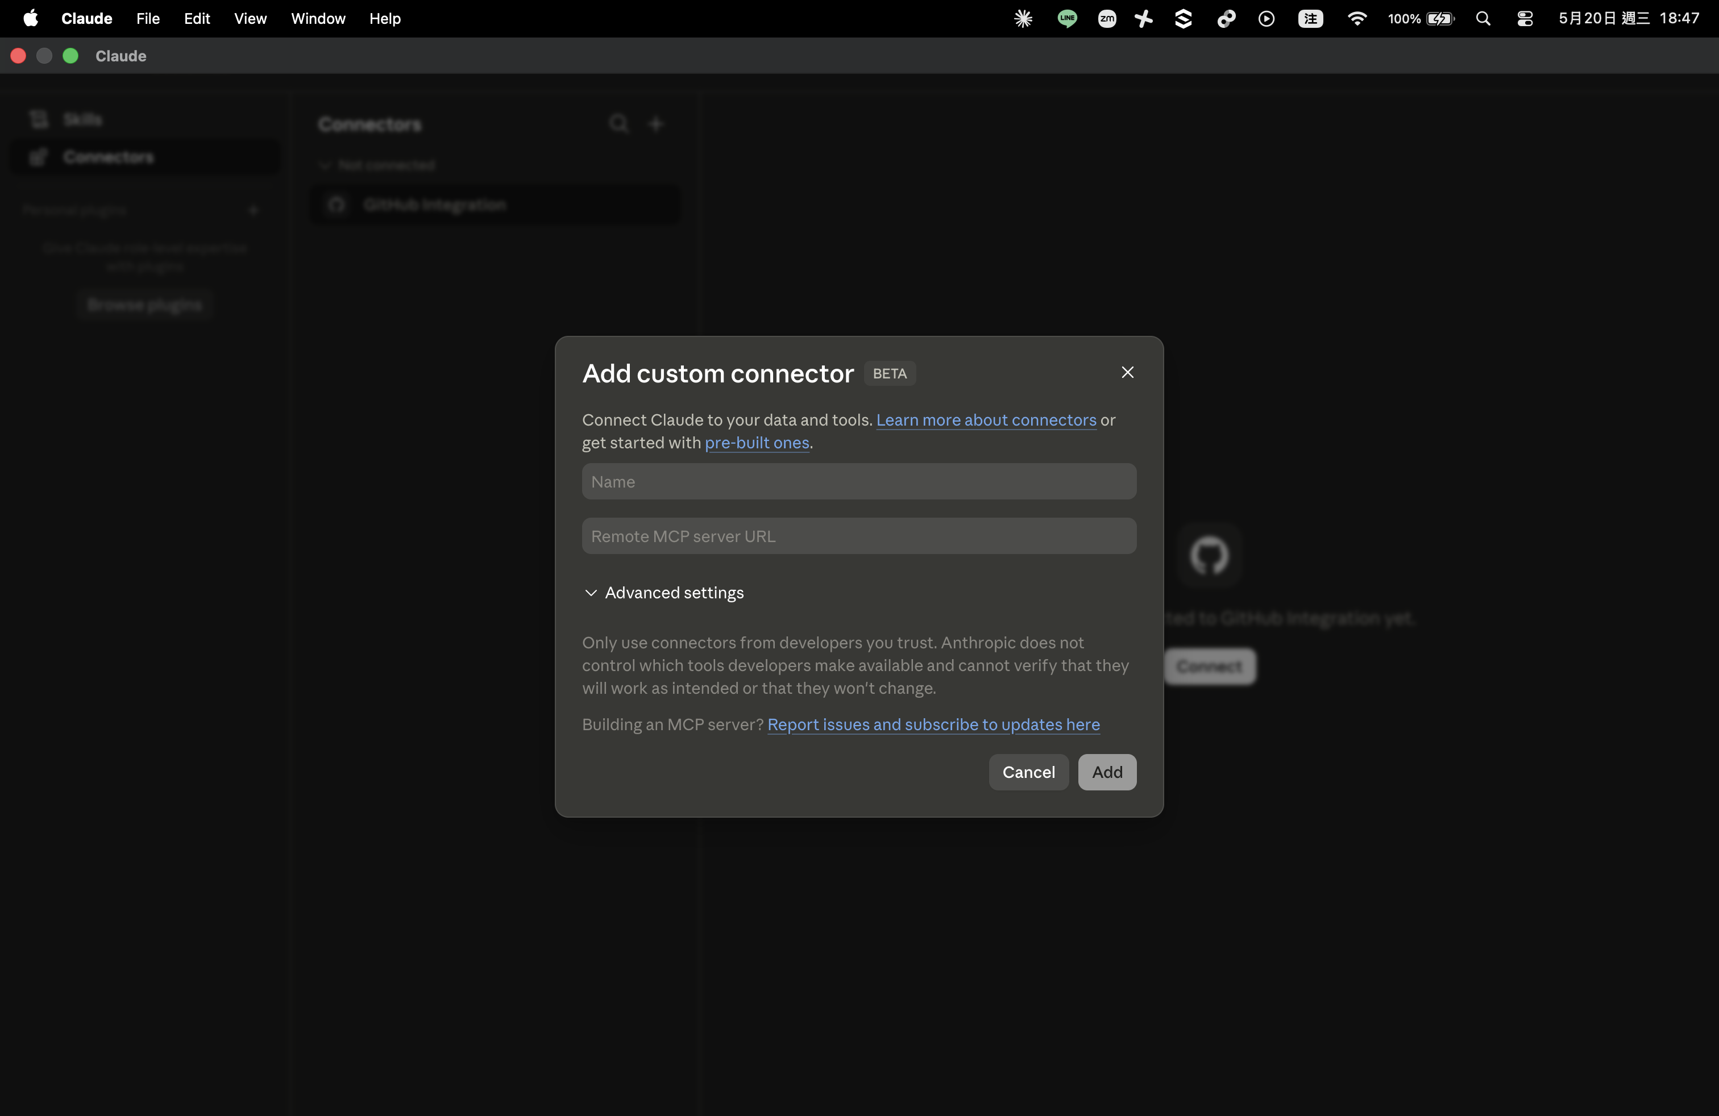The width and height of the screenshot is (1719, 1116).
Task: Open the Help menu
Action: pyautogui.click(x=385, y=18)
